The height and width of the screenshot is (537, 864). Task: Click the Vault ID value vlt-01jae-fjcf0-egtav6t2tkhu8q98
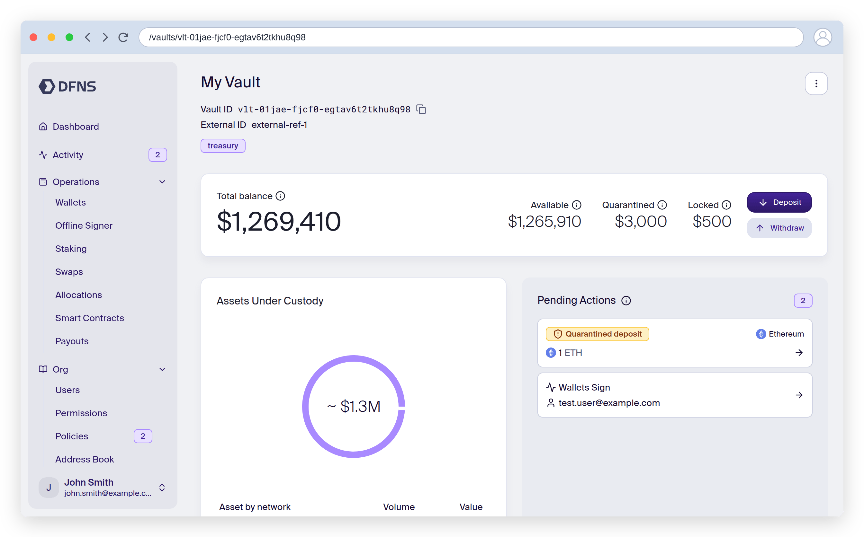(x=324, y=110)
